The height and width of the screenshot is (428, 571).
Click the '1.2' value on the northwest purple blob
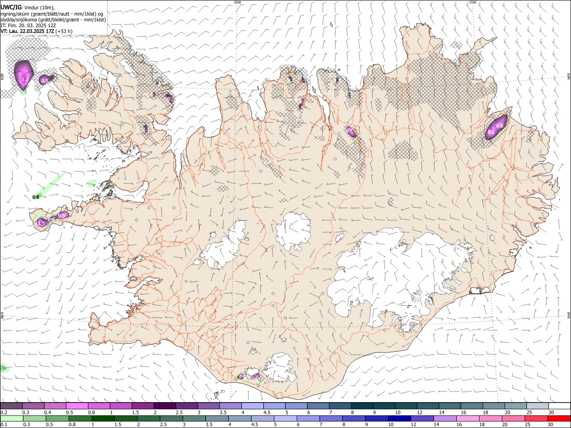tap(25, 80)
